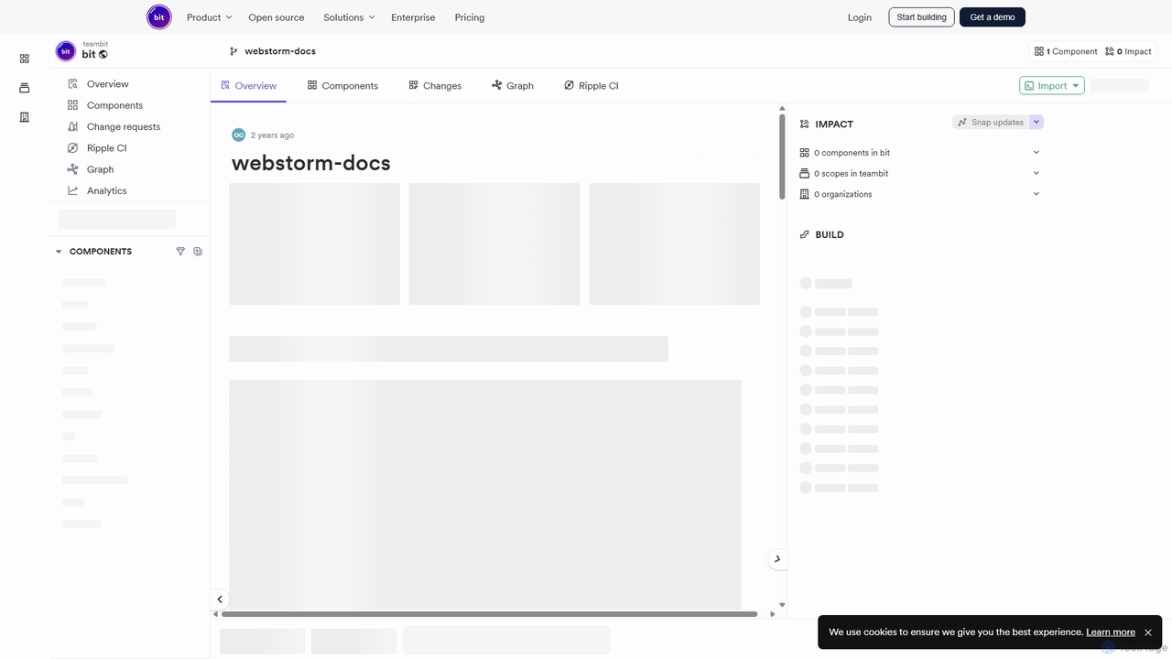Click the 0 Impact counter
Viewport: 1172px width, 659px height.
pos(1128,51)
